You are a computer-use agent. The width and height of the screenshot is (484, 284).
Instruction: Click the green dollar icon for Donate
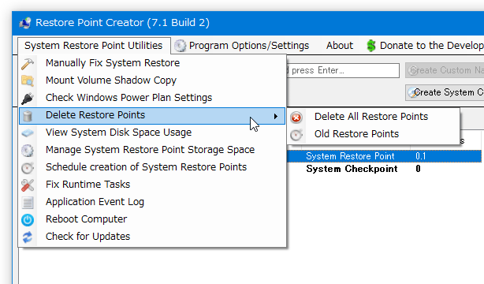click(x=371, y=46)
